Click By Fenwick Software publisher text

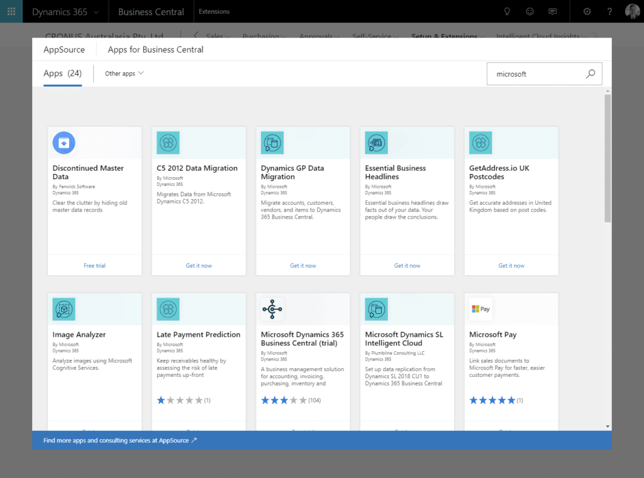[x=74, y=187]
